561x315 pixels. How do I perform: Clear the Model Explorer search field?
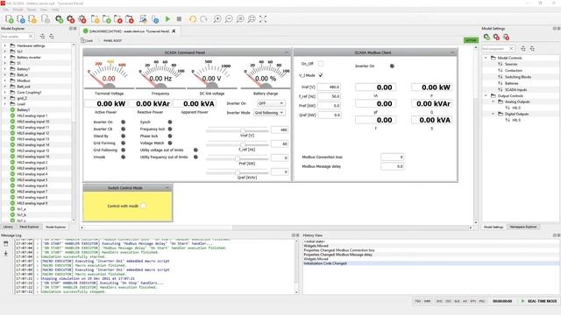click(x=31, y=37)
